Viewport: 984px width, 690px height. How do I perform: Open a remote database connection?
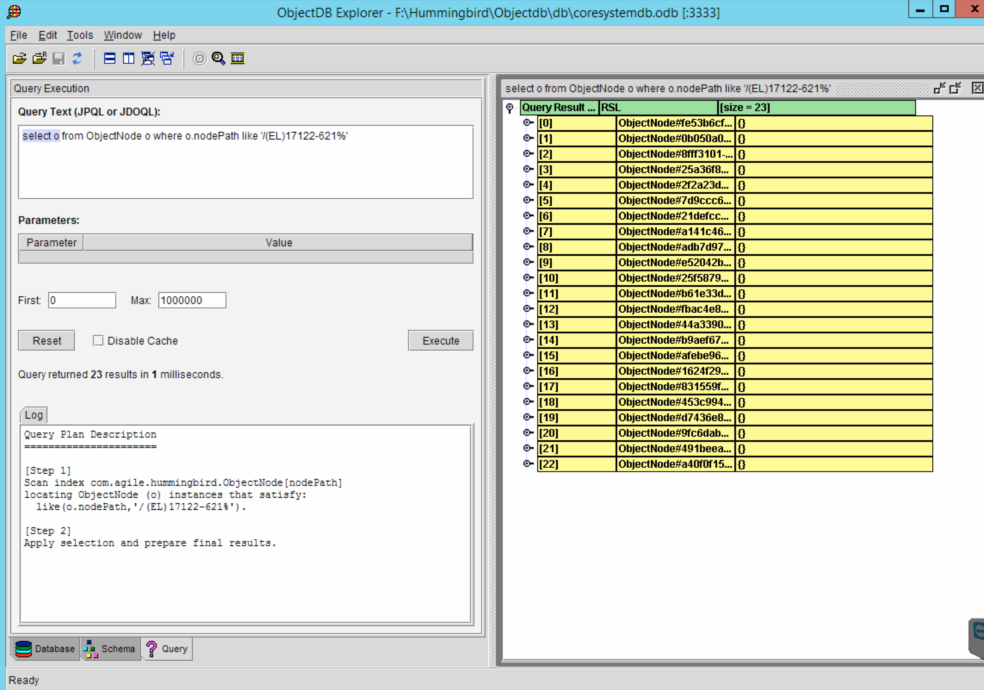40,58
